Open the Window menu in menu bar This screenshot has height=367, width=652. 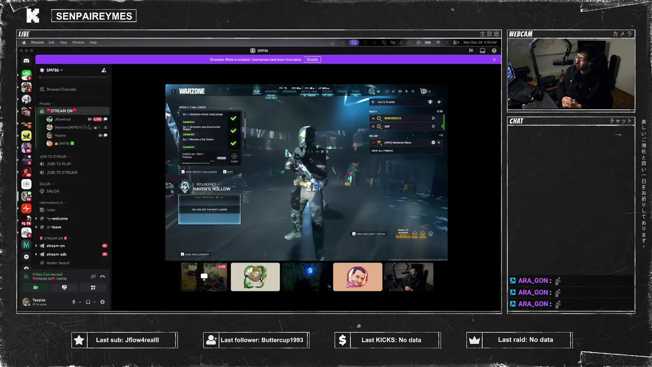click(78, 42)
